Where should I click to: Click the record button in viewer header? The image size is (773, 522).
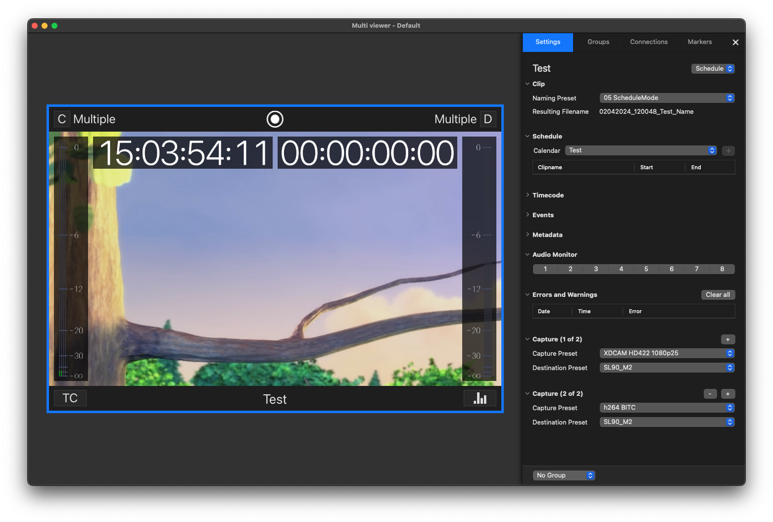coord(275,119)
